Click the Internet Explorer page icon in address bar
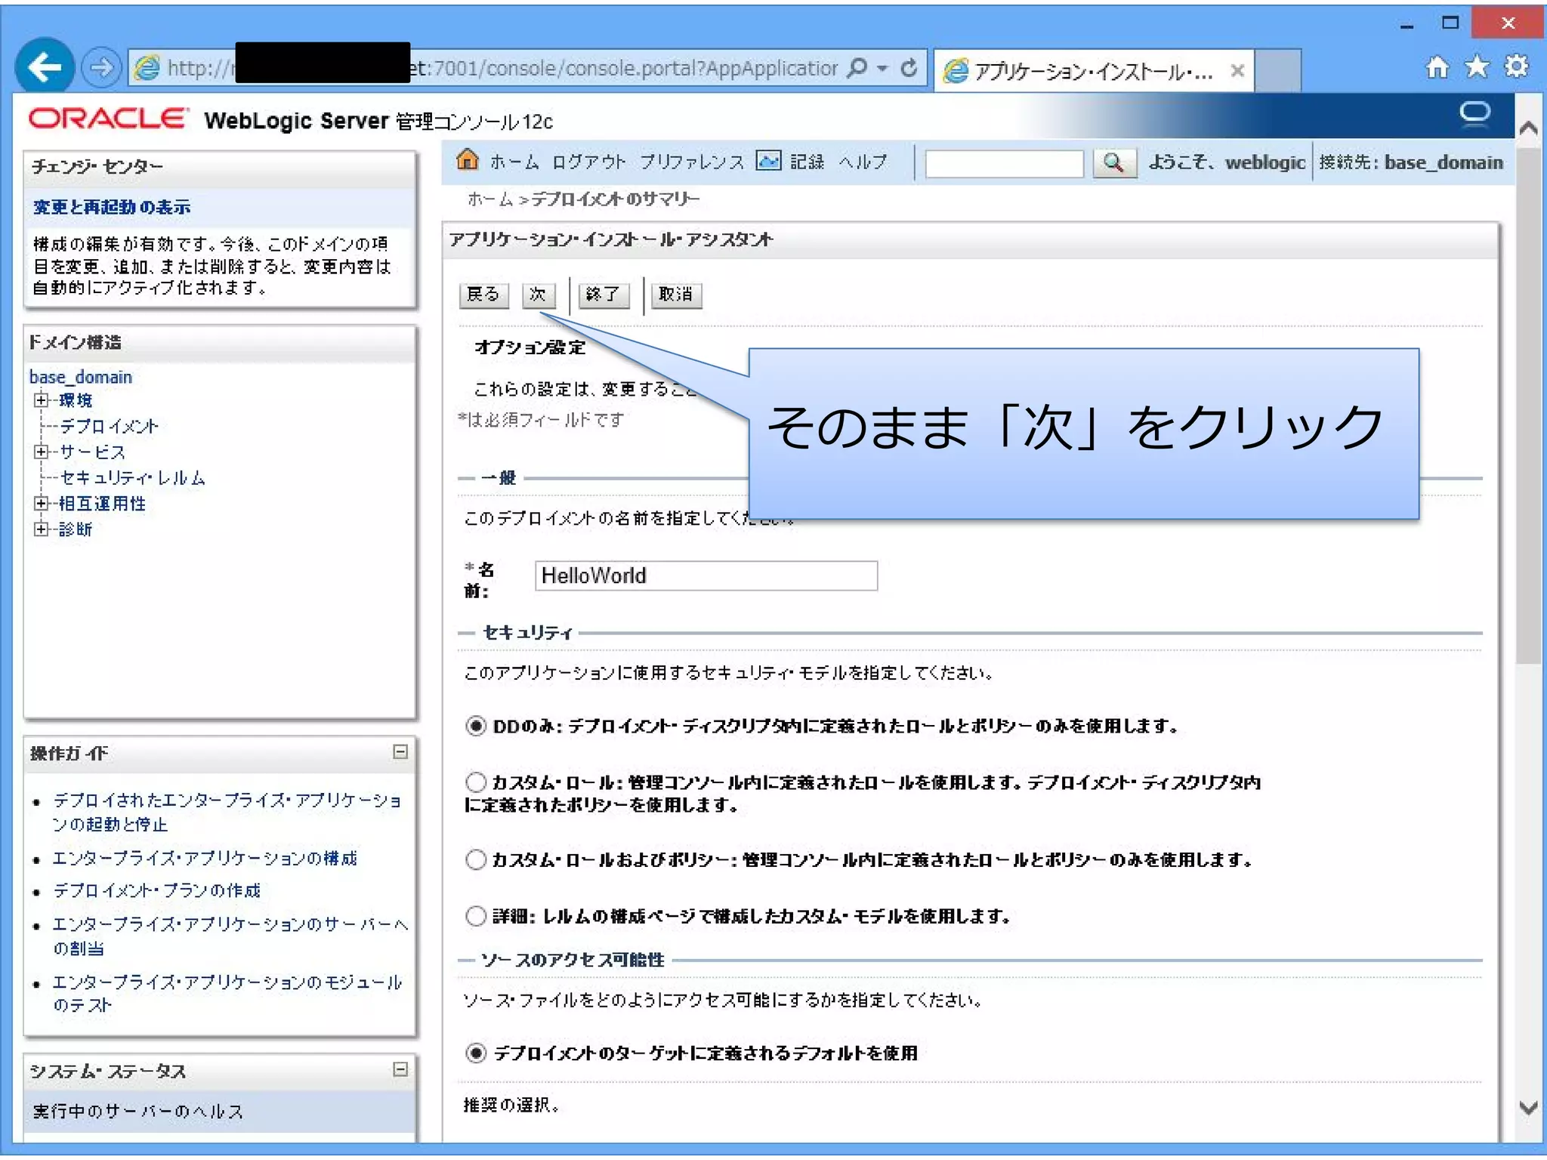The image size is (1547, 1160). [x=147, y=68]
